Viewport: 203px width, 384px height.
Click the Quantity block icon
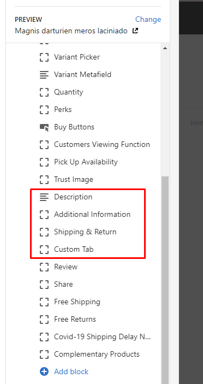44,92
